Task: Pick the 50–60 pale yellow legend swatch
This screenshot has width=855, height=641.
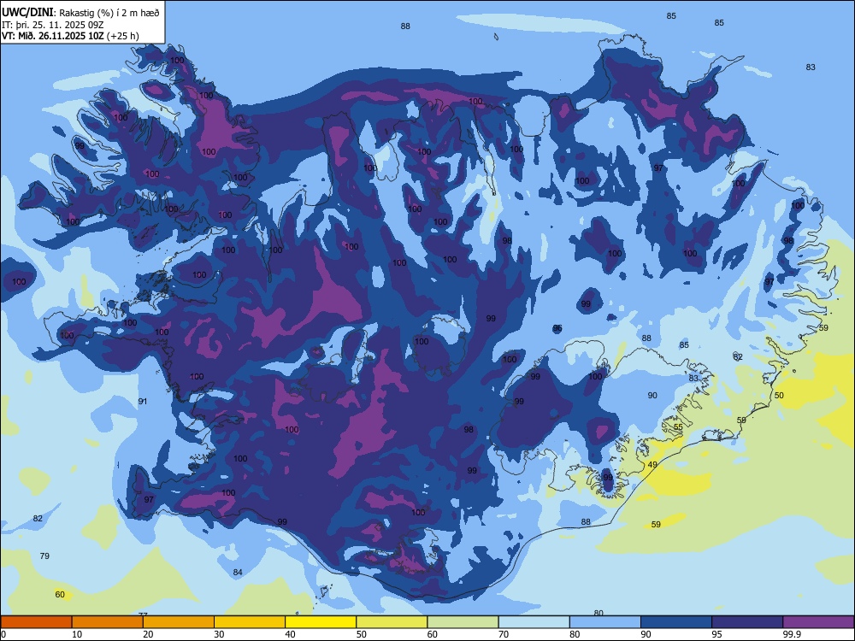Action: (392, 622)
